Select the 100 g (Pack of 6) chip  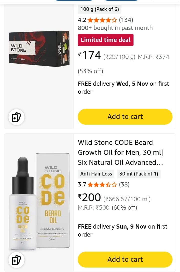pyautogui.click(x=99, y=9)
